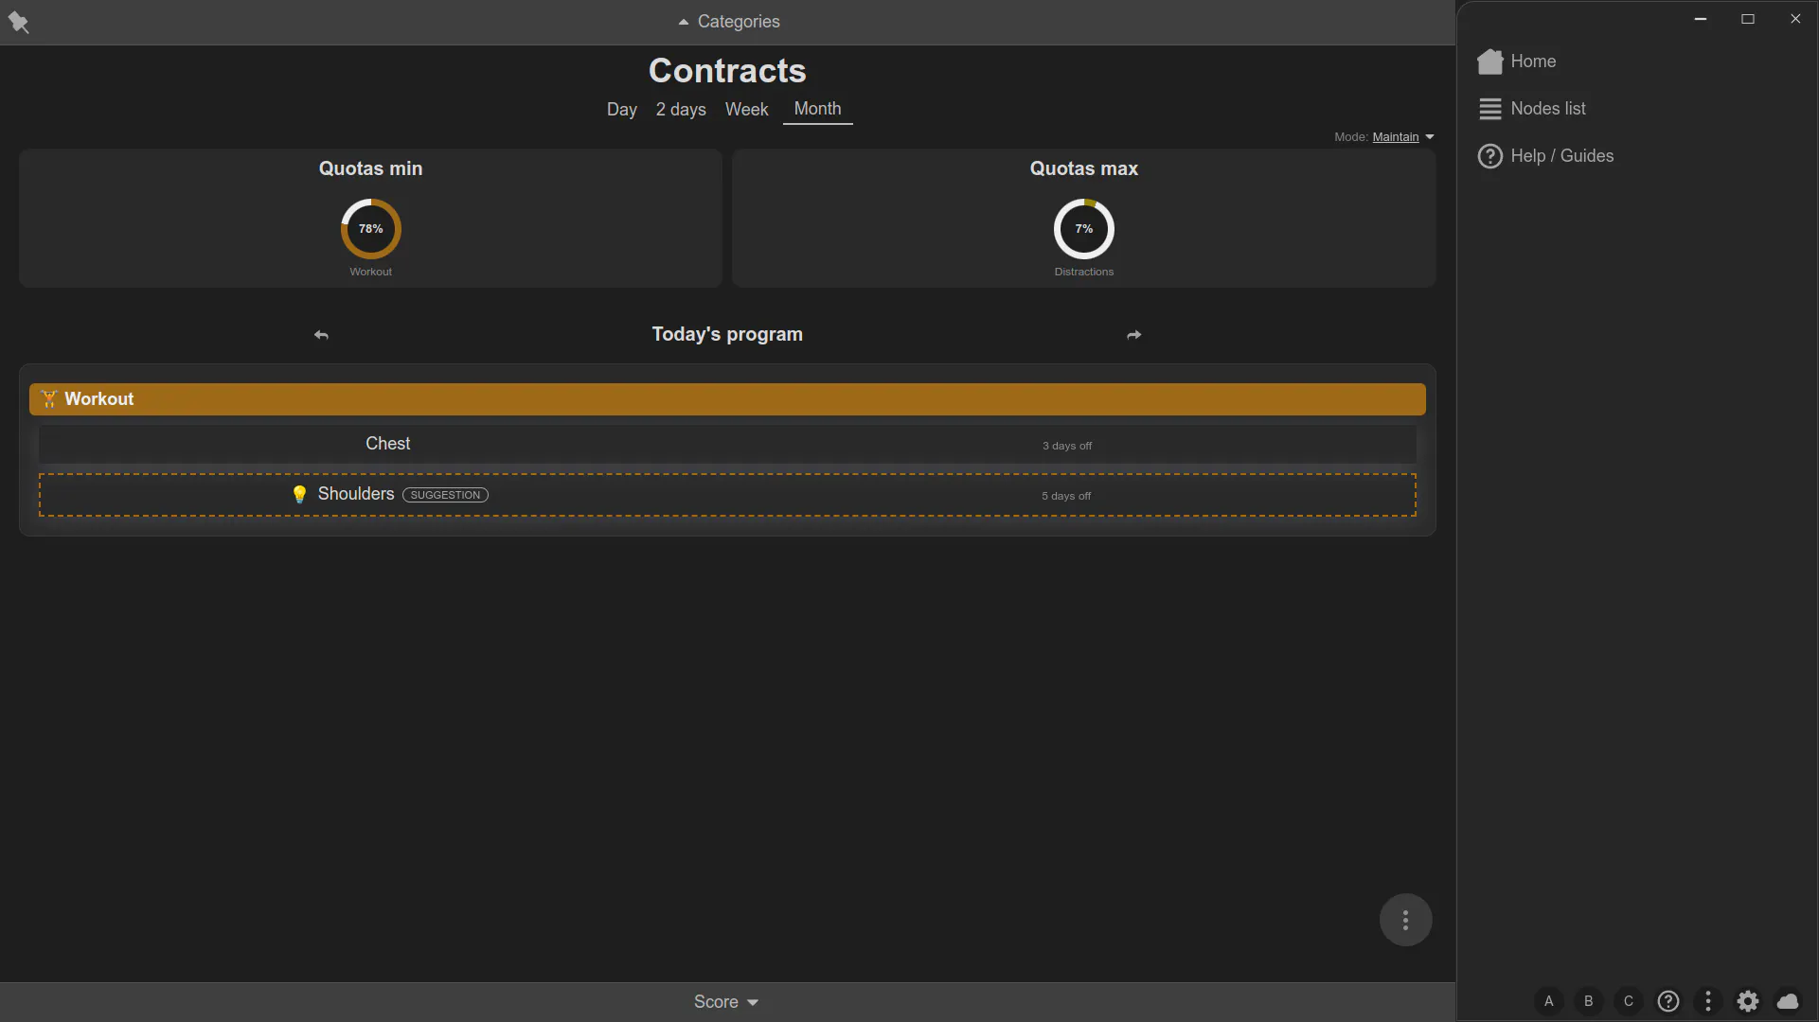Image resolution: width=1819 pixels, height=1022 pixels.
Task: Select profile A button
Action: [x=1549, y=1001]
